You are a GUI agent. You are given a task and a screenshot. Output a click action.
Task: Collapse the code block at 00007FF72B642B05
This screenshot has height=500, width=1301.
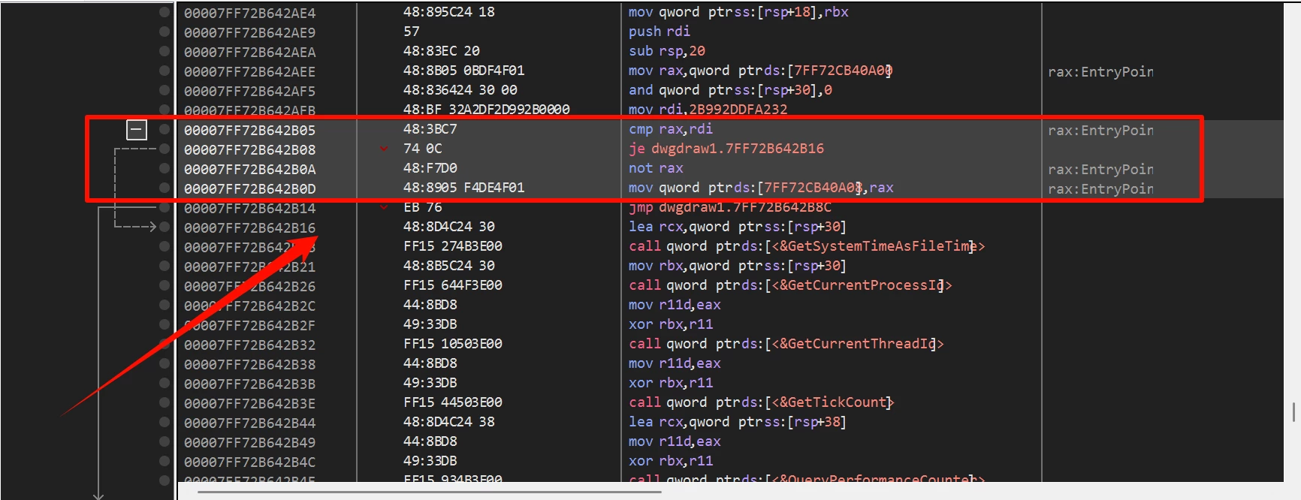click(136, 130)
